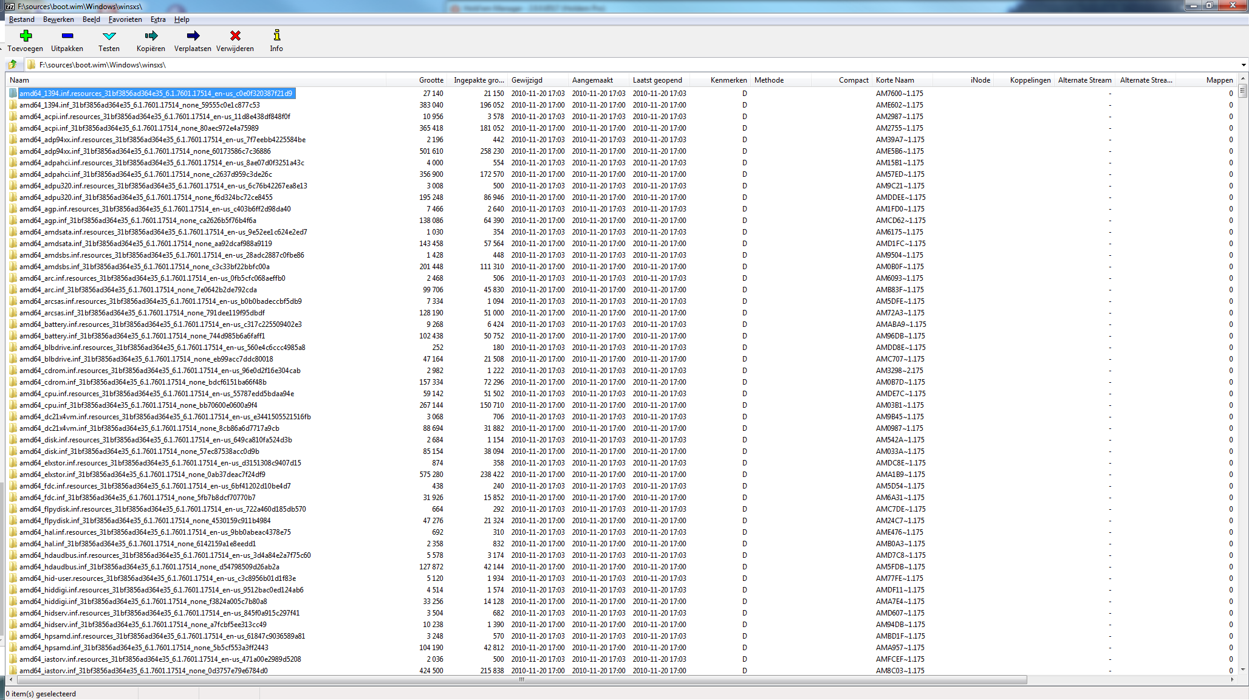
Task: Sort by the Ingepakte grootte column header
Action: pos(478,80)
